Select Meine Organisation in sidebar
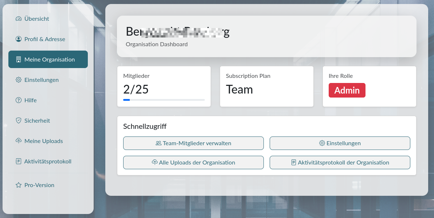This screenshot has height=218, width=434. (x=48, y=59)
